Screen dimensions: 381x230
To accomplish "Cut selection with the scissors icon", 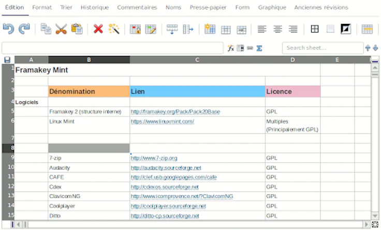I will [x=61, y=29].
